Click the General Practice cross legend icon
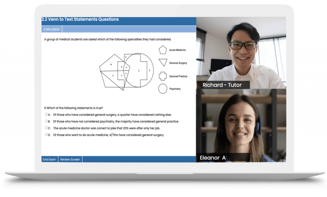The height and width of the screenshot is (197, 327). [x=163, y=76]
